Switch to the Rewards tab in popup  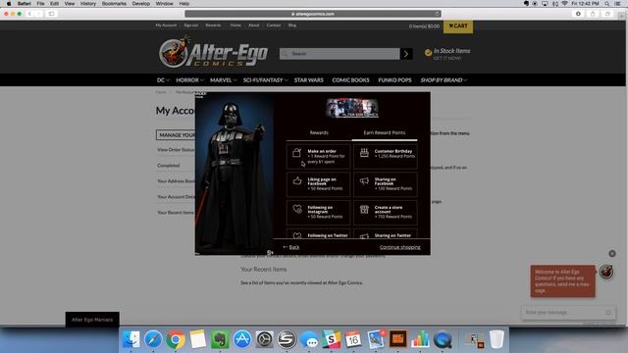coord(319,132)
